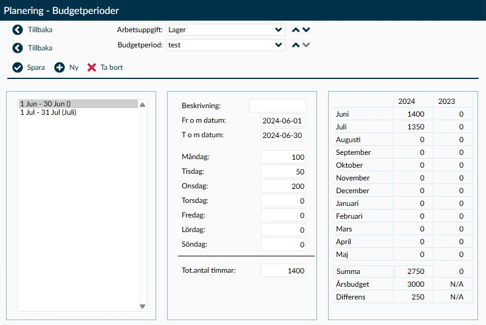Select next Arbetsuppgift with down arrow
Screen dimensions: 486x325
coord(306,30)
